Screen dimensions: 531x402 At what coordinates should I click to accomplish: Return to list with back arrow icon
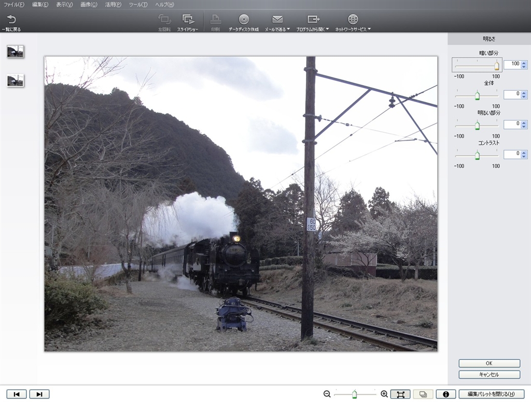point(11,19)
